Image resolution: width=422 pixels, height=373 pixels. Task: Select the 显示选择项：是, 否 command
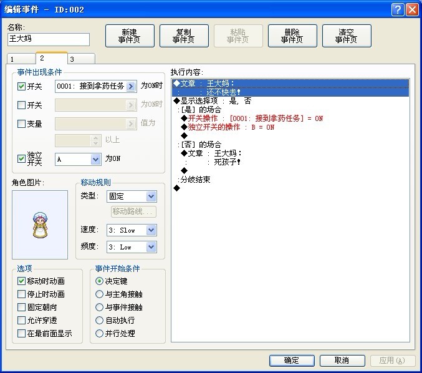290,100
